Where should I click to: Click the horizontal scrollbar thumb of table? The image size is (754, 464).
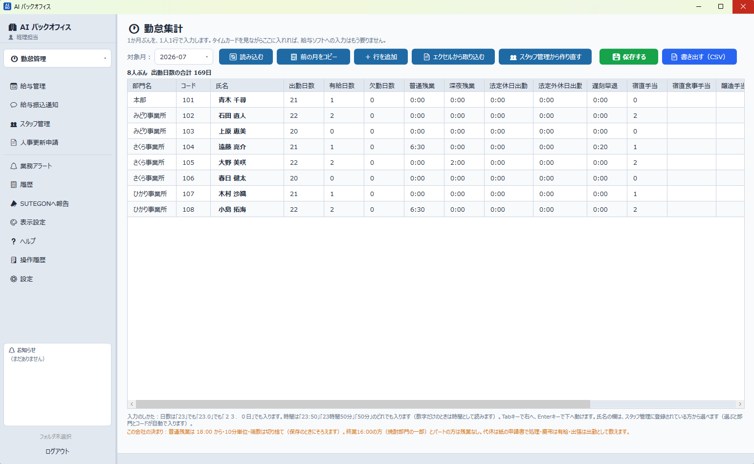(363, 404)
